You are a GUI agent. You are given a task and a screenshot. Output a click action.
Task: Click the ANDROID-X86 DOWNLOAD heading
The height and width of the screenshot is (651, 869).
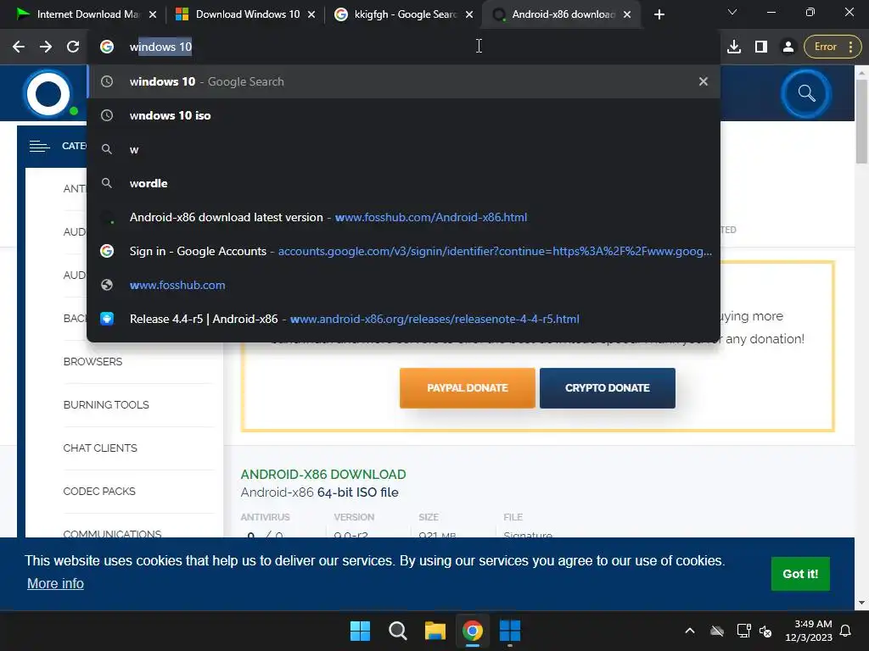click(x=323, y=475)
